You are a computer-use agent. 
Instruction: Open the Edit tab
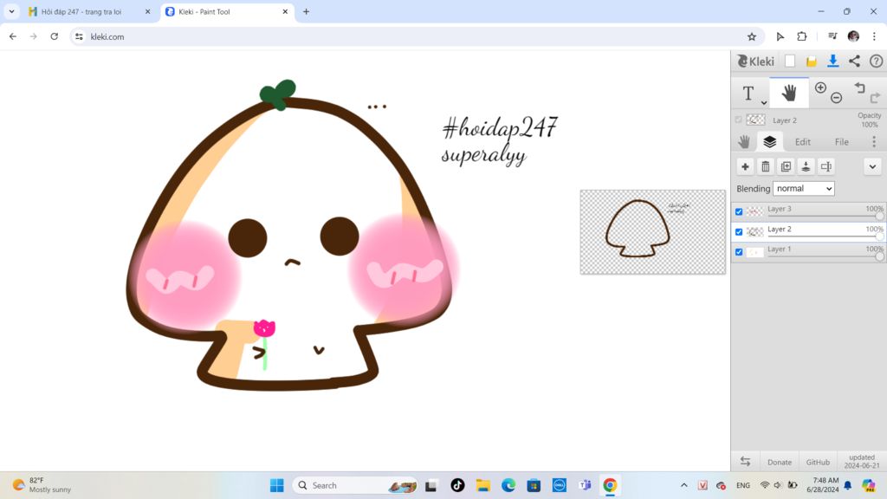[x=803, y=142]
